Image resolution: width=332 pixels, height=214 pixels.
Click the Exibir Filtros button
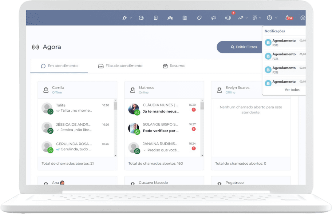(240, 47)
